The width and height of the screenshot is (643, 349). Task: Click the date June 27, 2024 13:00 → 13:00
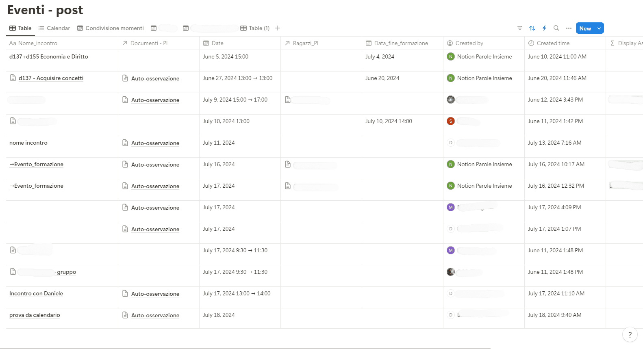[238, 78]
